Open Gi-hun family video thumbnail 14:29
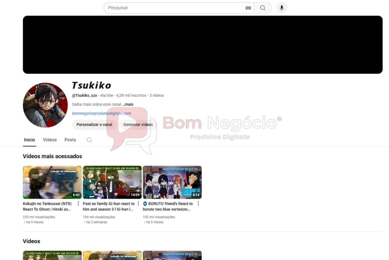Image resolution: width=389 pixels, height=260 pixels. [112, 182]
